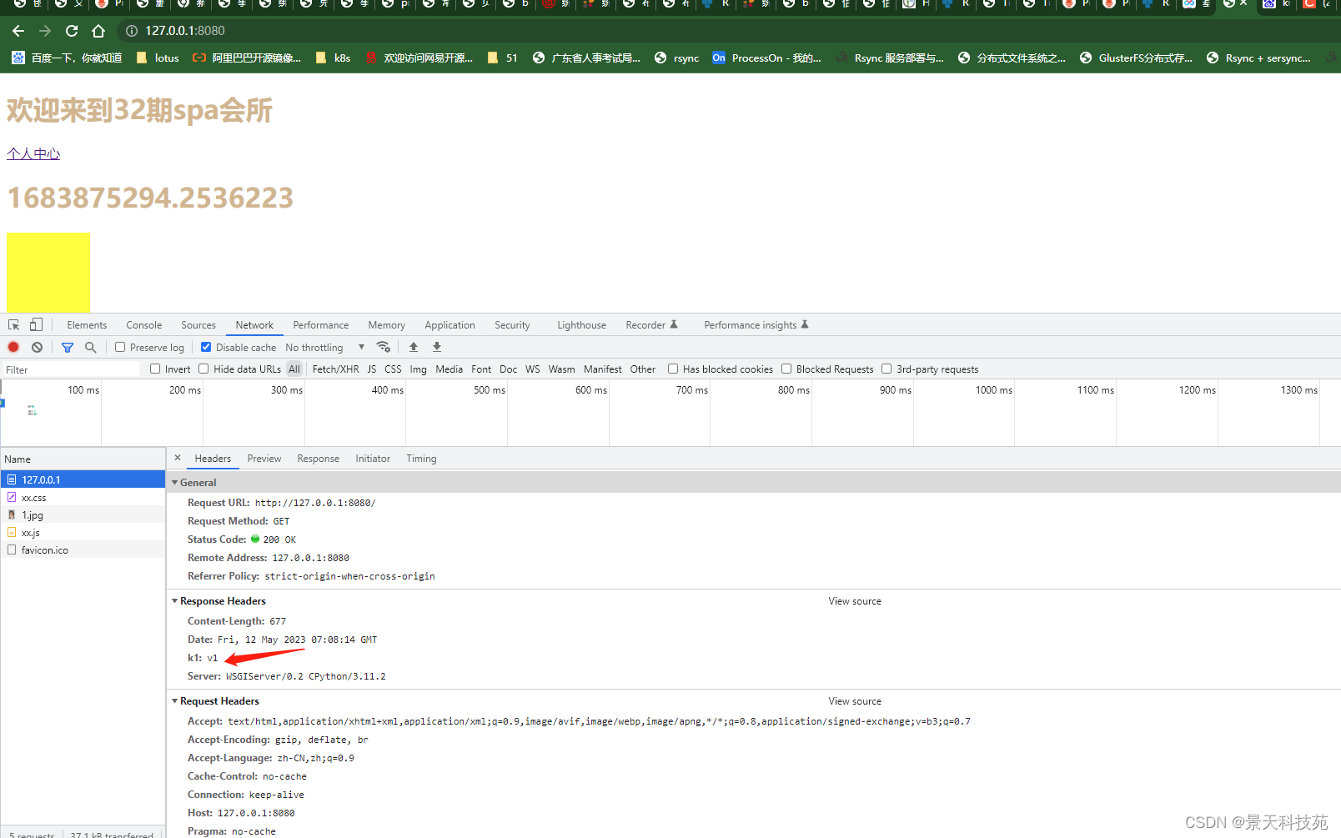Open the rsync bookmark
Image resolution: width=1341 pixels, height=838 pixels.
[677, 58]
